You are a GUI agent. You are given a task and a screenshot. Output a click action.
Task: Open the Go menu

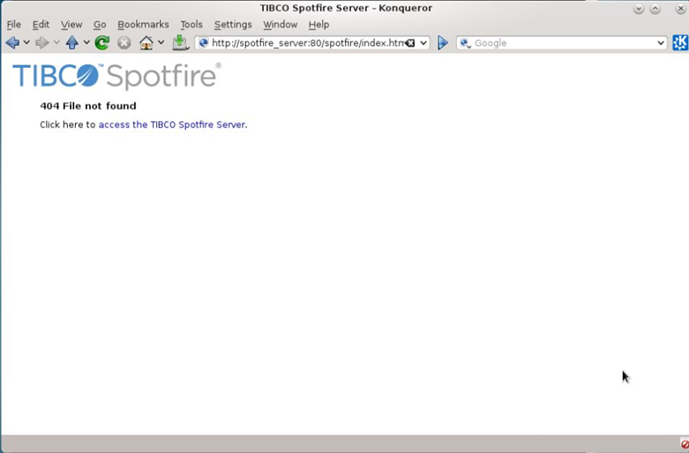click(x=100, y=25)
